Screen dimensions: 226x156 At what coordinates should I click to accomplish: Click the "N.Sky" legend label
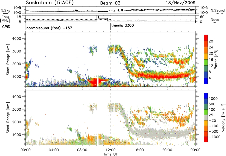5,10
